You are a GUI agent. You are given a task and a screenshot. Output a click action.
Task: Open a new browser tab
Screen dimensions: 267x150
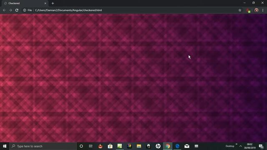point(53,3)
